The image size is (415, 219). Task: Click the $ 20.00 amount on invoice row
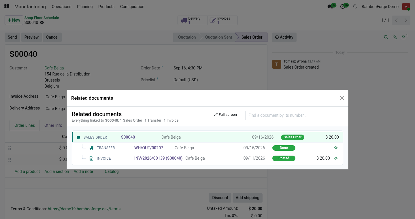[323, 158]
